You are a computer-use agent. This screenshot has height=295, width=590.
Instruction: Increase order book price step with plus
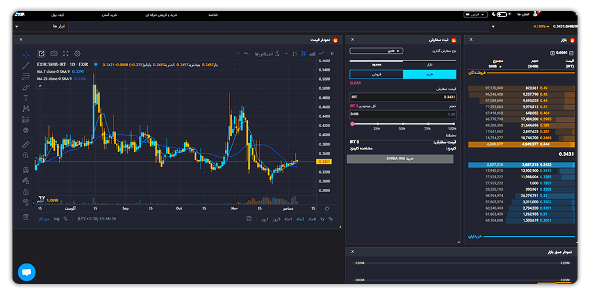coord(553,54)
